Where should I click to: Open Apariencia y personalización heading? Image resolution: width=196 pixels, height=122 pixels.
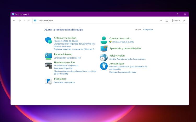(125, 48)
